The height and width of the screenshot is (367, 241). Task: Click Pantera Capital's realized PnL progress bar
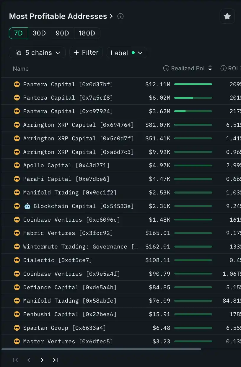point(193,84)
